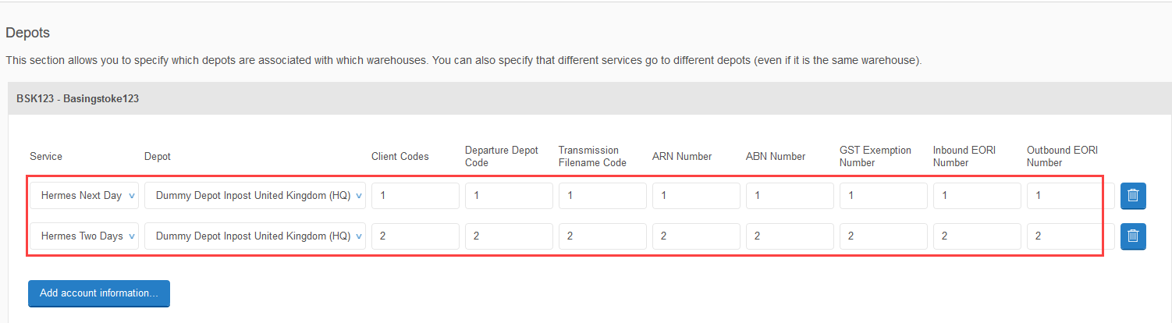Focus the Client Codes field in first row
The width and height of the screenshot is (1172, 323).
415,196
